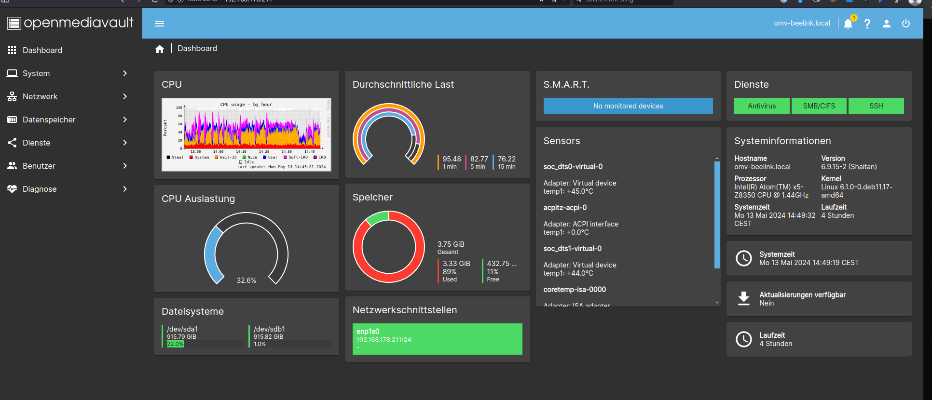The image size is (932, 400).
Task: Open Dashboard in the sidebar
Action: [71, 50]
